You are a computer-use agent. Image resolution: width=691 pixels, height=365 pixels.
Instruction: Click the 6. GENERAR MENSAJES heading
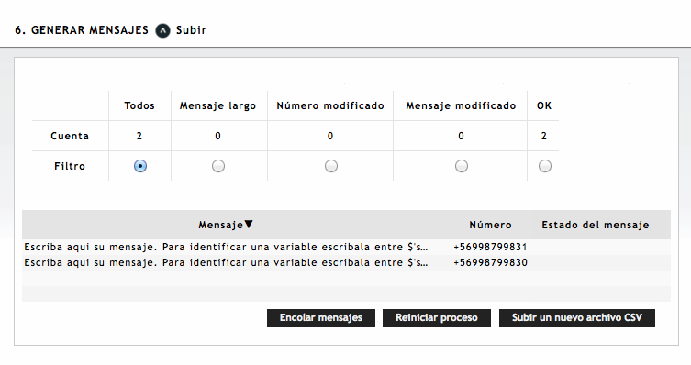click(x=82, y=30)
